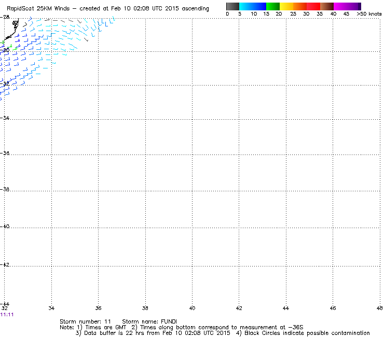384x337 pixels.
Task: Click the green 15-20 knots color segment
Action: pyautogui.click(x=273, y=6)
